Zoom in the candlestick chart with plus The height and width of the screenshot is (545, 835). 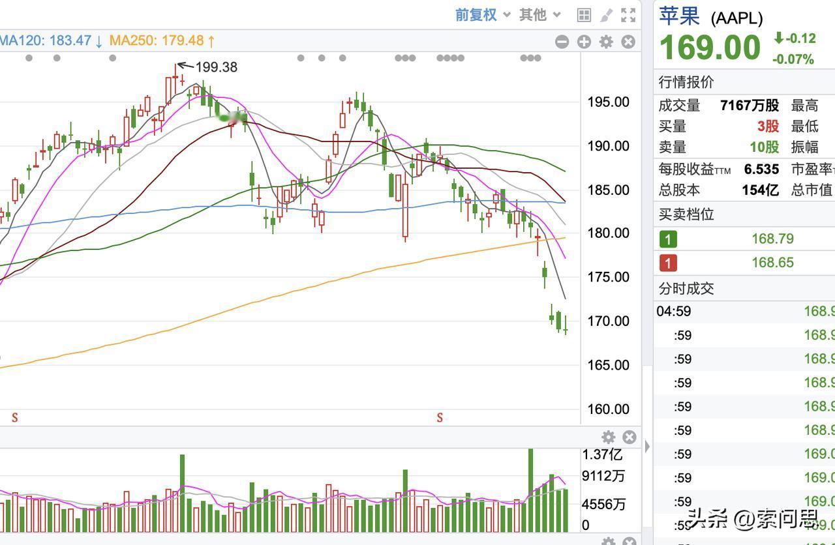tap(584, 42)
